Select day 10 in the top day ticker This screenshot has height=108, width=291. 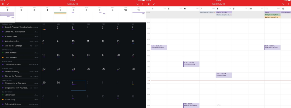click(x=125, y=14)
